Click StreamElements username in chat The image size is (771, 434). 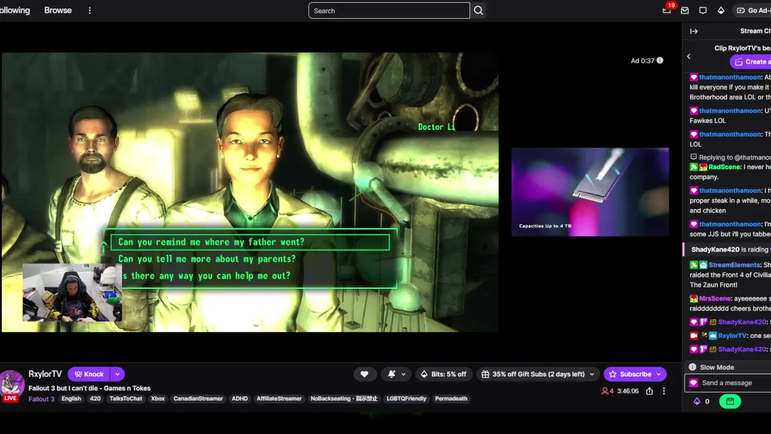coord(734,265)
